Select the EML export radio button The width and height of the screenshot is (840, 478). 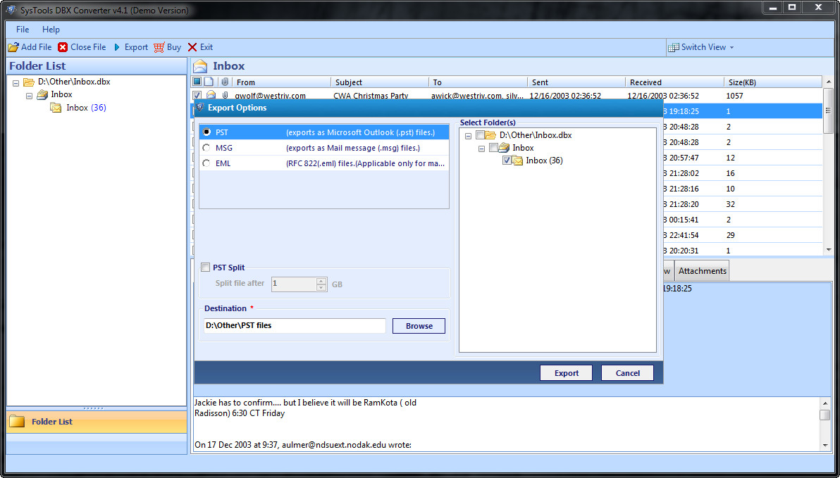pos(206,163)
